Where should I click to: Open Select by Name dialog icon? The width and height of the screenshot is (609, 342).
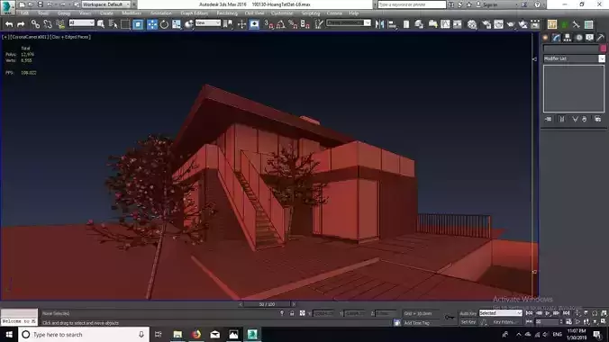[113, 24]
